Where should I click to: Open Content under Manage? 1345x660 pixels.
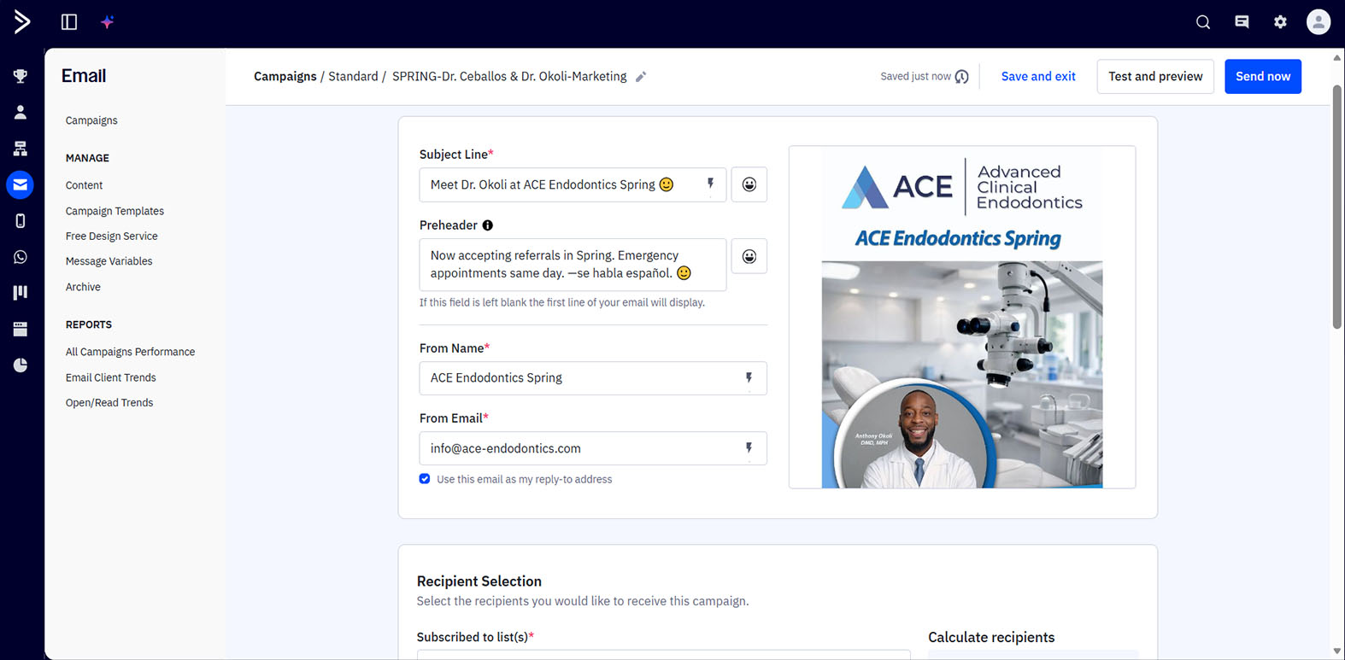[84, 185]
